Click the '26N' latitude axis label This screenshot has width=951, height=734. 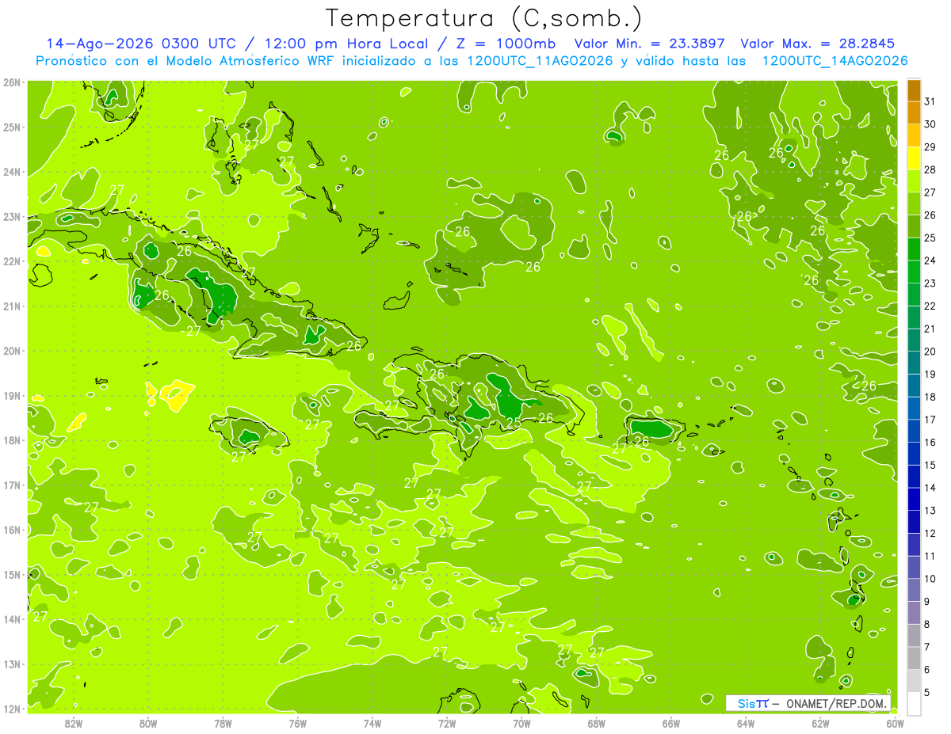[x=12, y=82]
